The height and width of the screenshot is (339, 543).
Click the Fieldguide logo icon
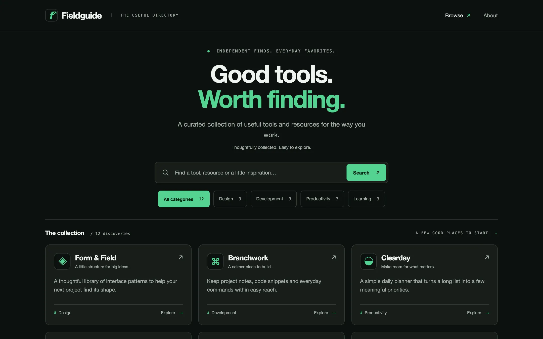pyautogui.click(x=52, y=15)
